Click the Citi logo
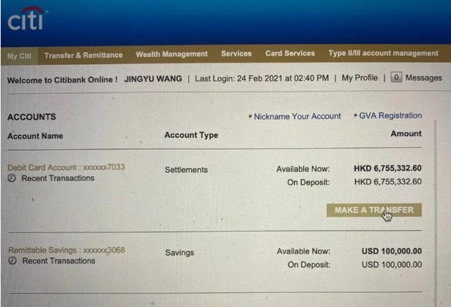This screenshot has height=307, width=451. (x=27, y=19)
